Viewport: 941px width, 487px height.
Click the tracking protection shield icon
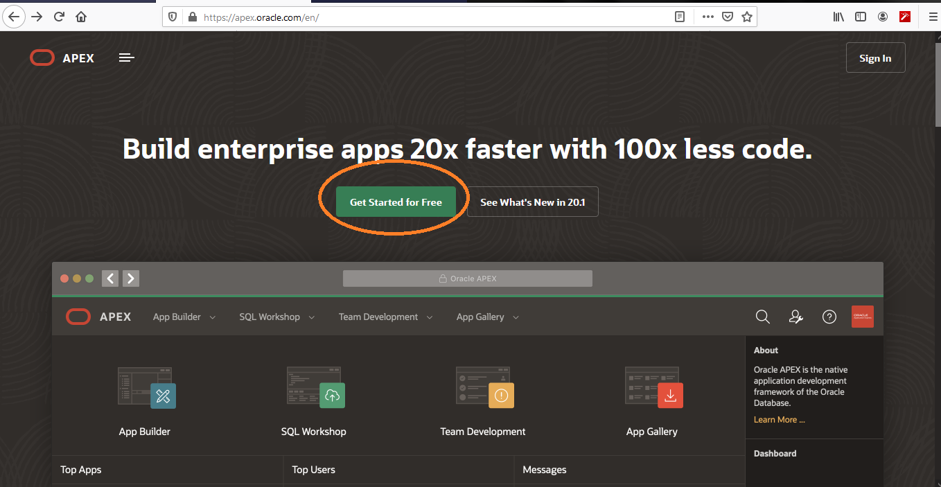pyautogui.click(x=173, y=17)
